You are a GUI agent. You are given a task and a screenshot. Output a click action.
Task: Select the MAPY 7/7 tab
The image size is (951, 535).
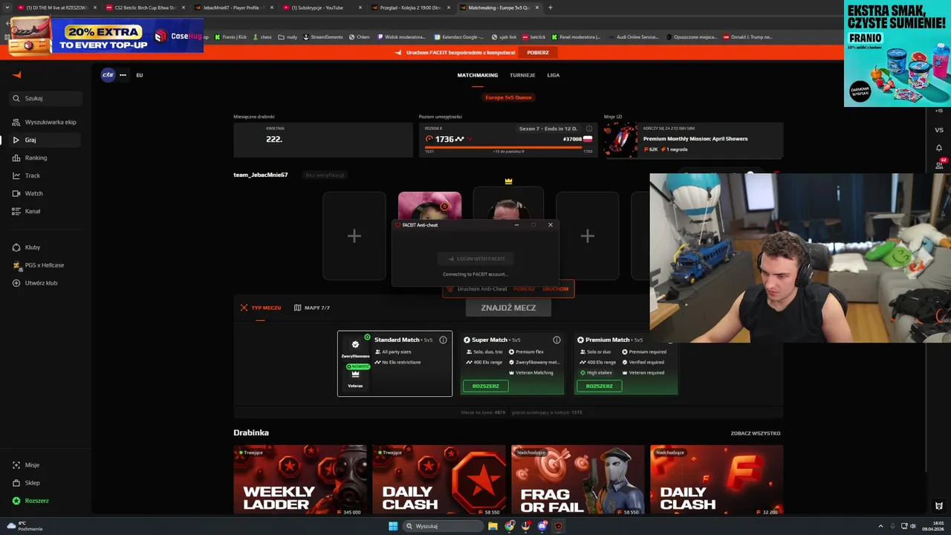[x=312, y=308]
